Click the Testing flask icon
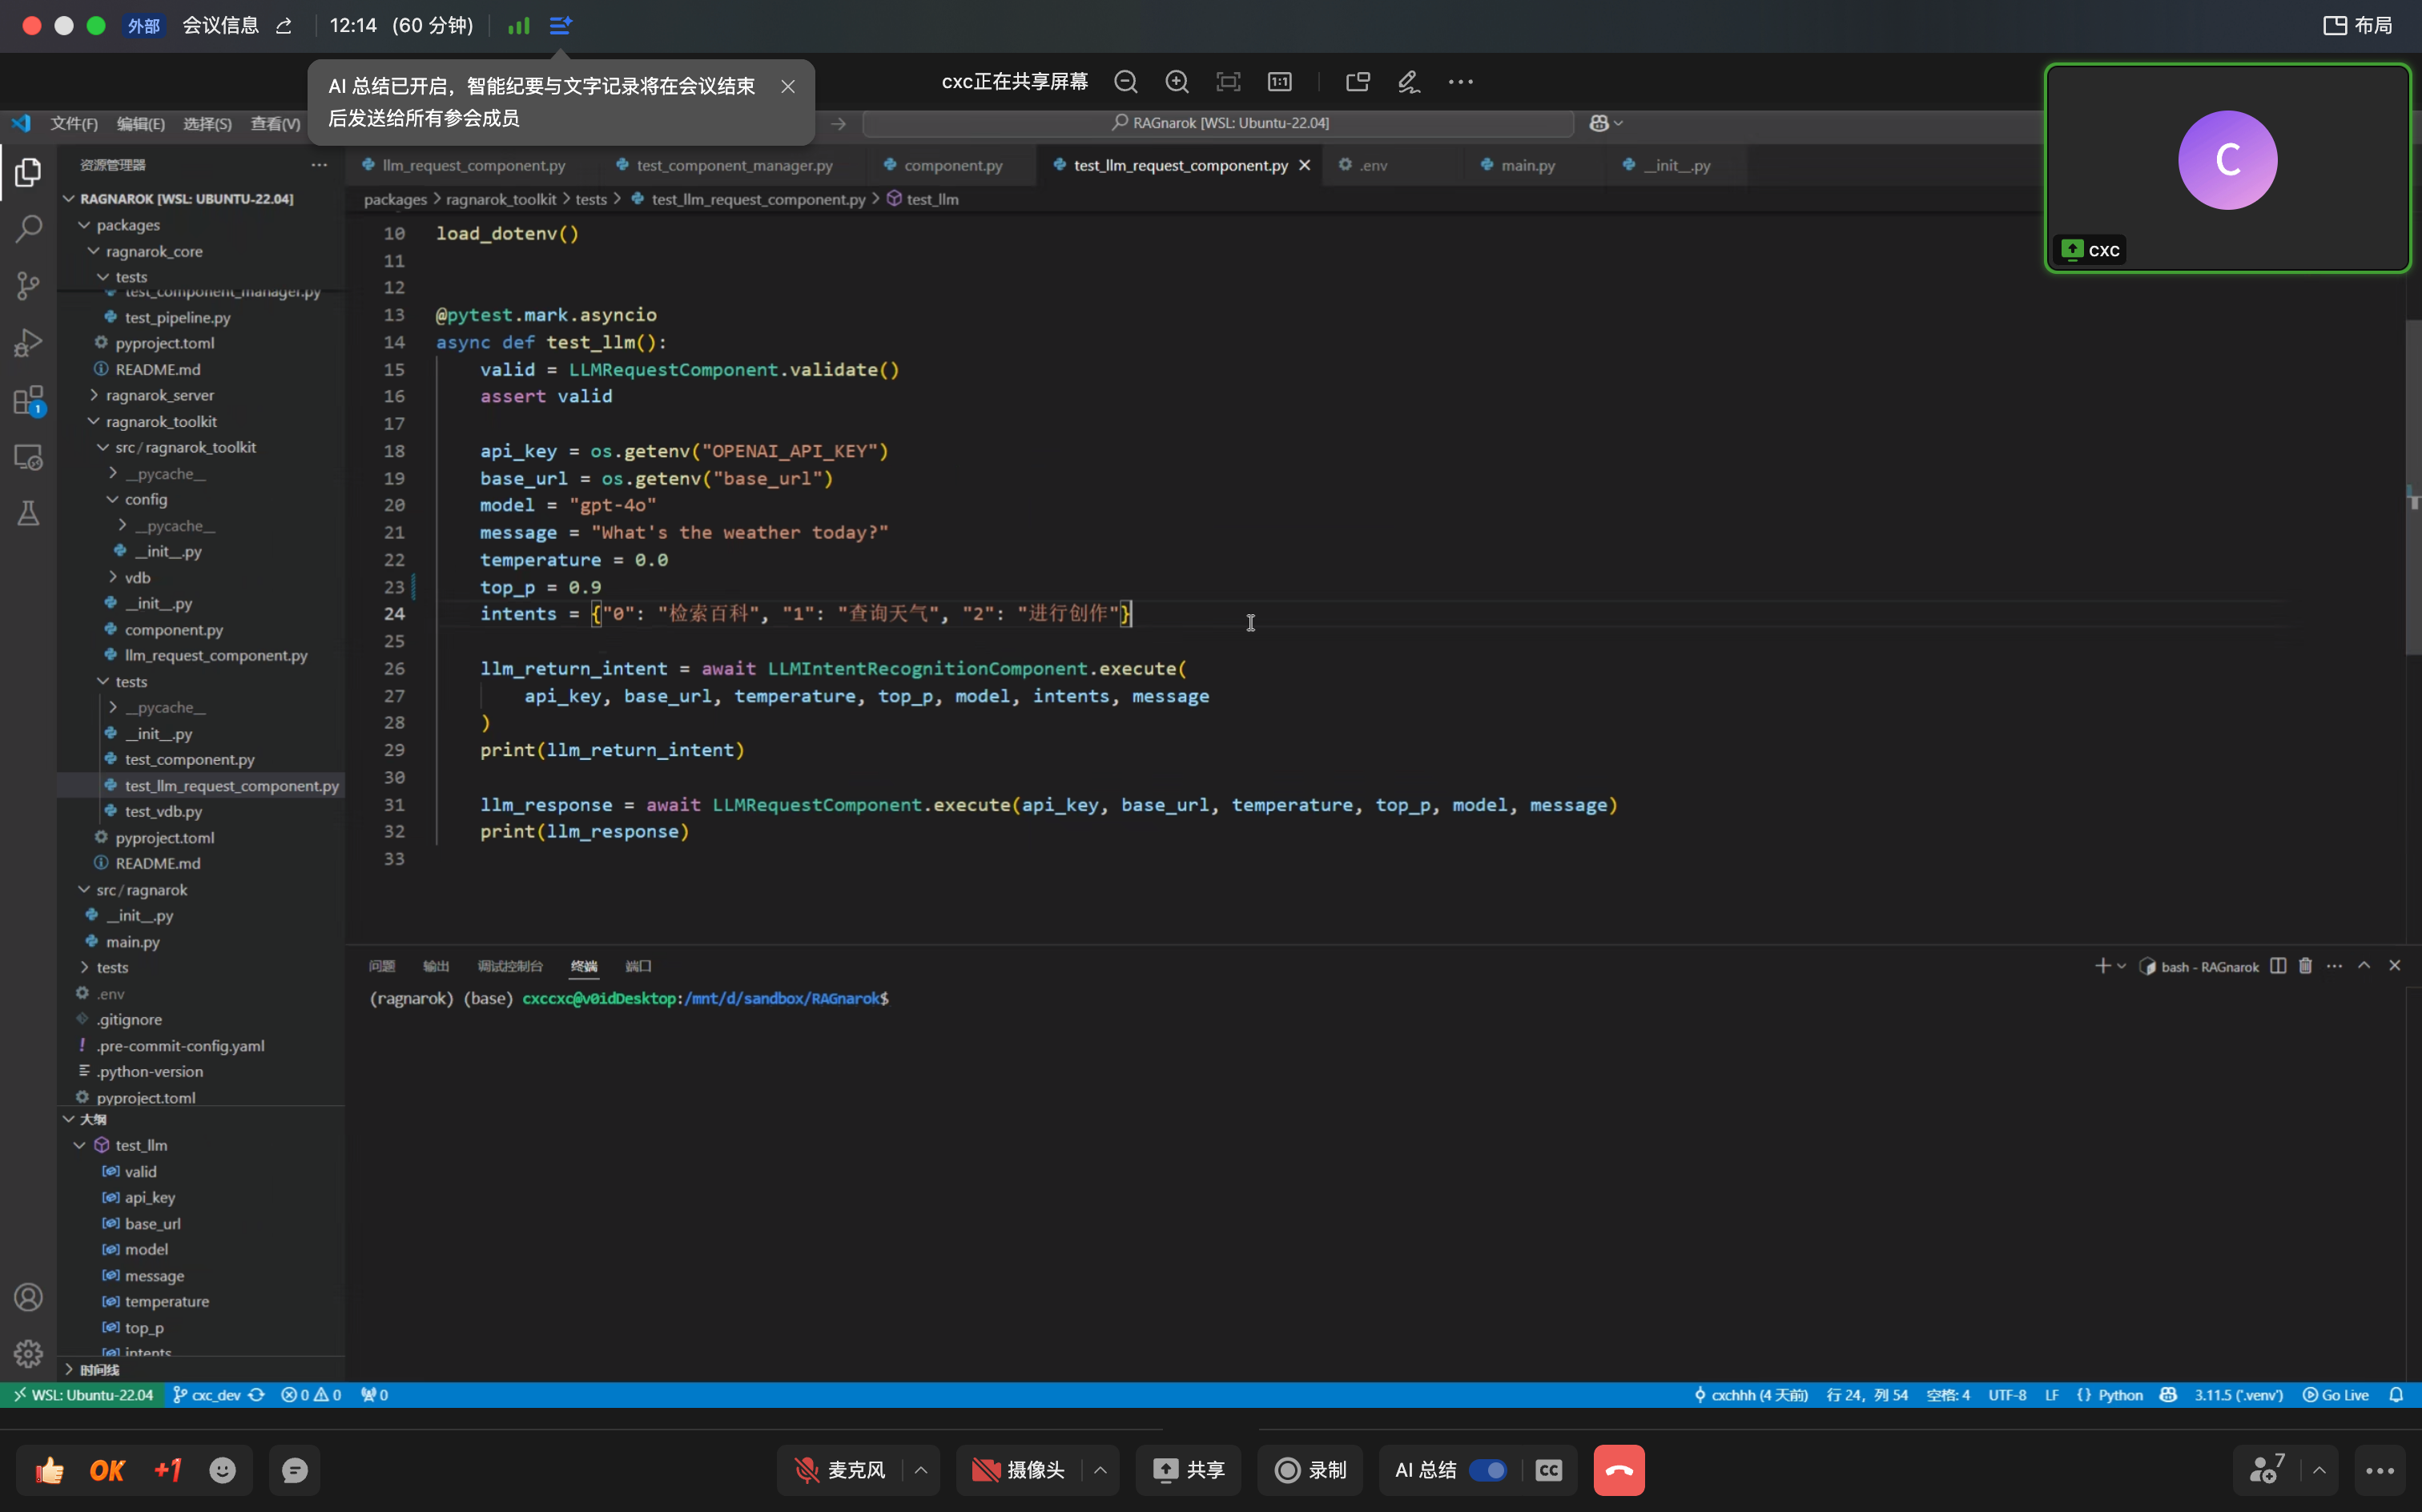 [x=28, y=513]
